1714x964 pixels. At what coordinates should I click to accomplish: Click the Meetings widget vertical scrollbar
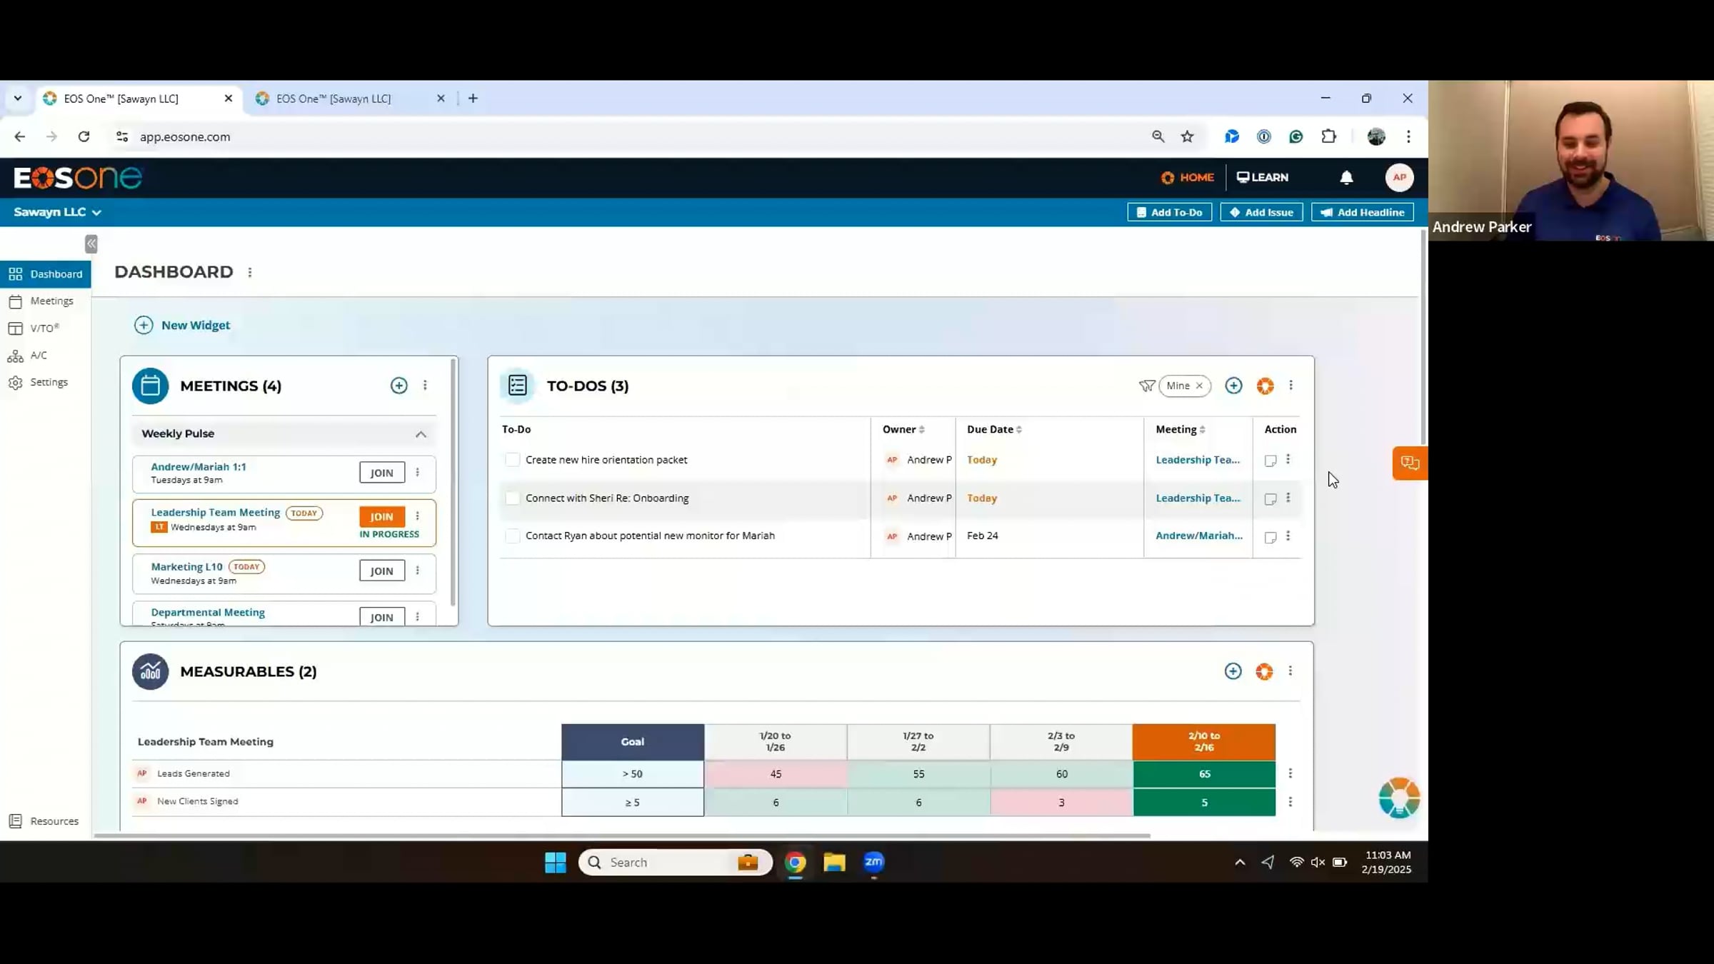(x=453, y=482)
